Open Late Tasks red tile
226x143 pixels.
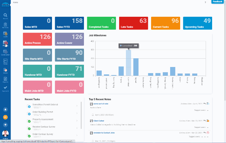click(134, 23)
